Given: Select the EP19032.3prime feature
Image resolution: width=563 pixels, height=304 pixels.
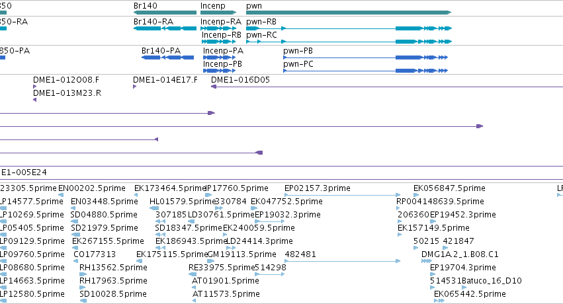Looking at the screenshot, I should pos(270,221).
